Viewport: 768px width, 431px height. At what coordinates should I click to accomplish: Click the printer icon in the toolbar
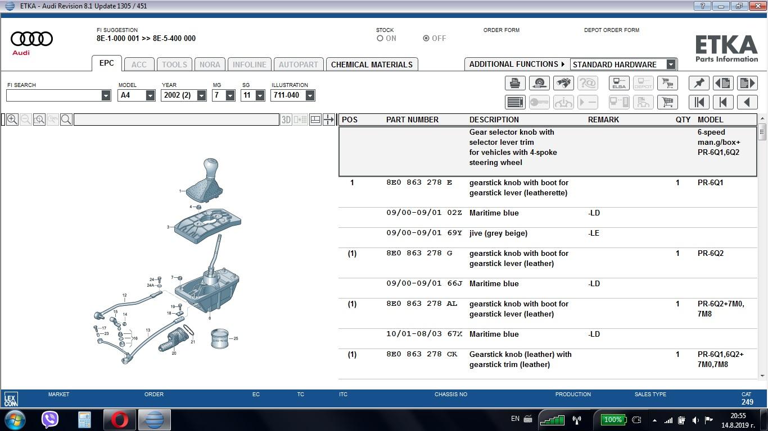pos(515,83)
